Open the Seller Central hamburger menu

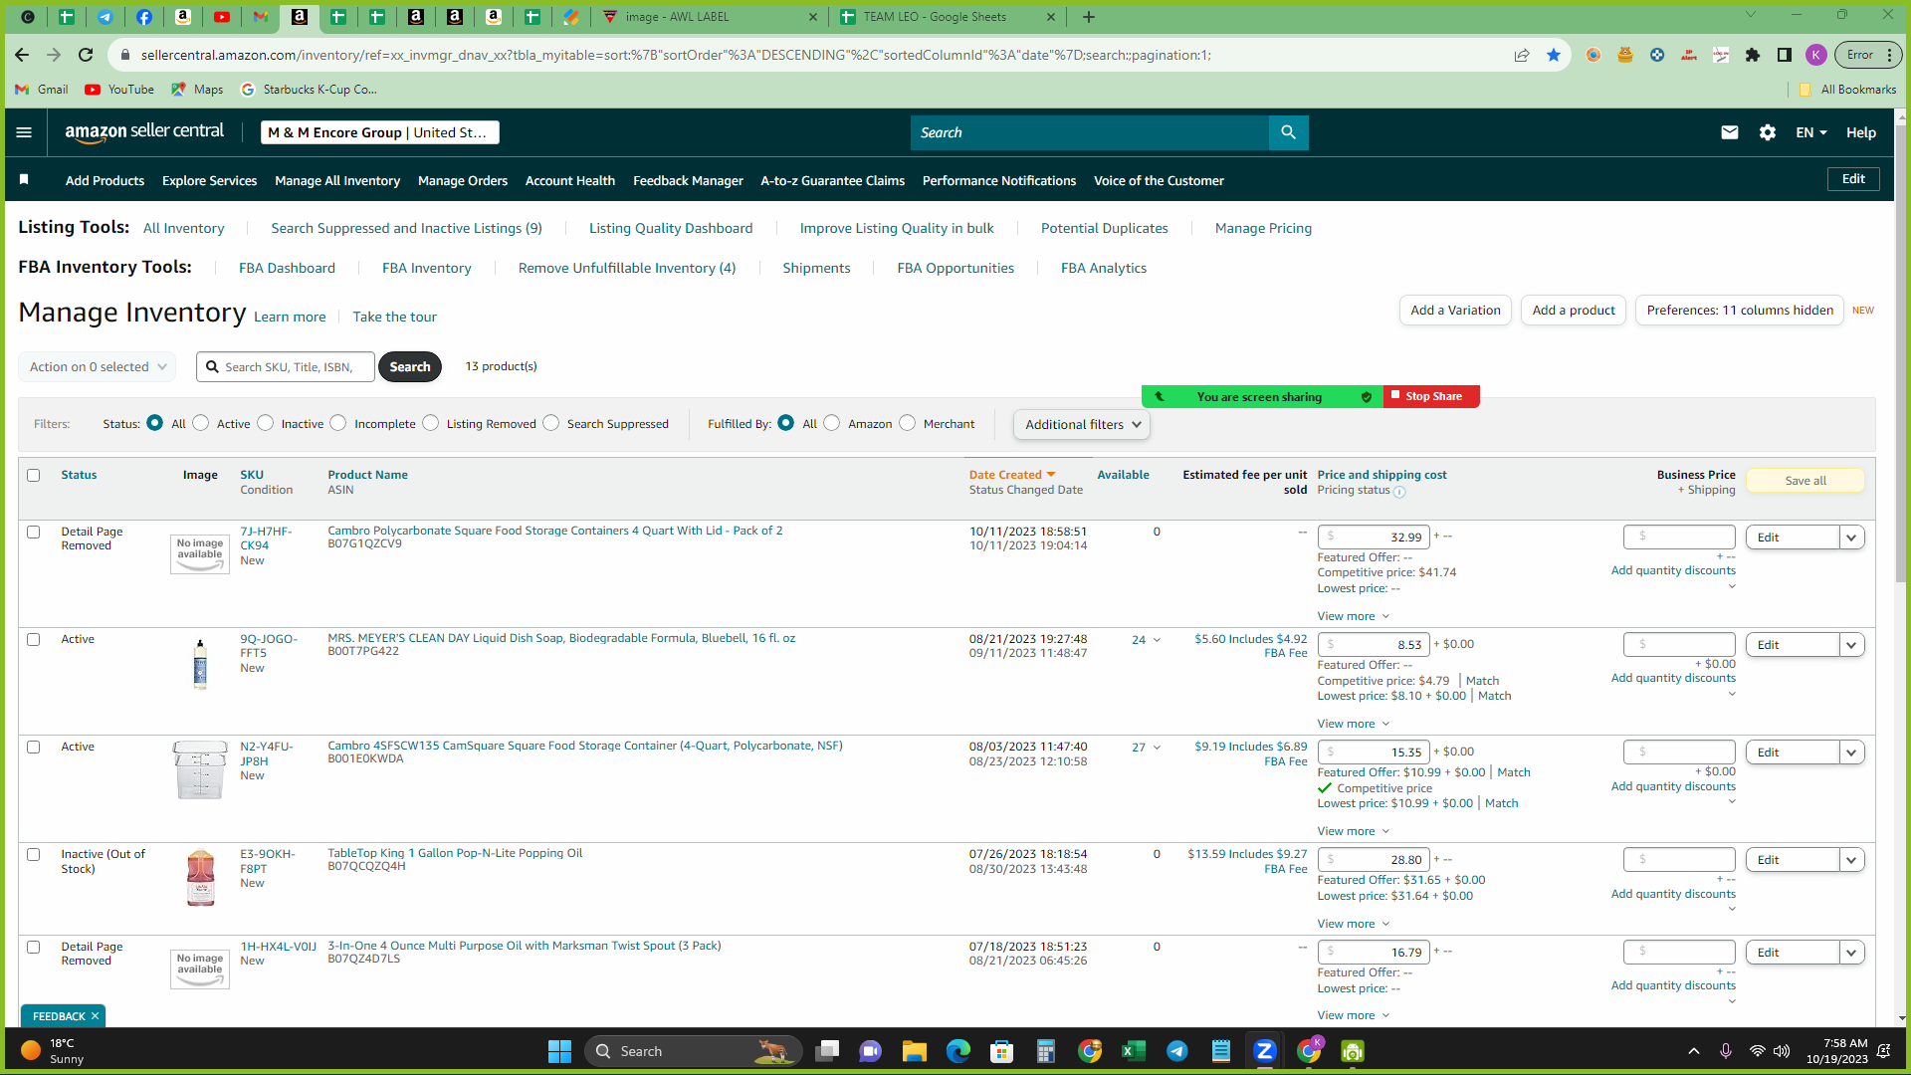24,132
